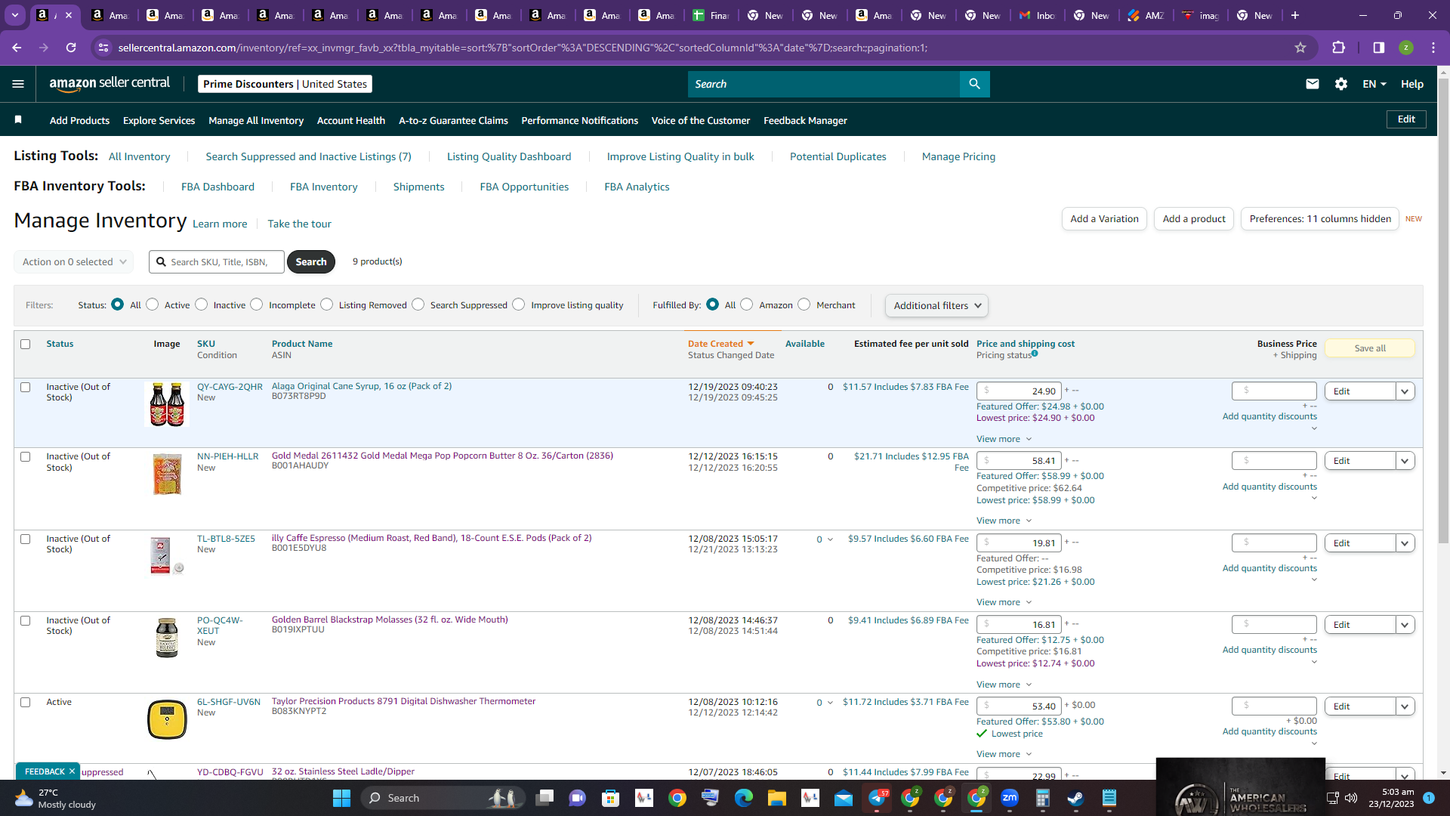Screen dimensions: 1450x816
Task: Open Microsoft Edge from the taskbar
Action: pos(744,798)
